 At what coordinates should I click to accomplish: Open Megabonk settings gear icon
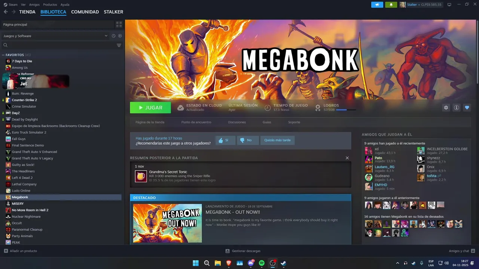[x=446, y=108]
